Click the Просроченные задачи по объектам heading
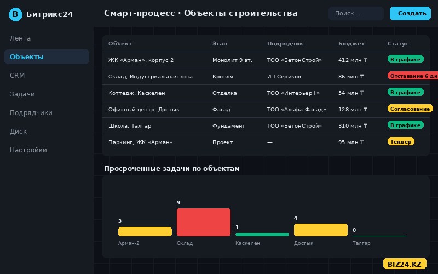 point(172,169)
